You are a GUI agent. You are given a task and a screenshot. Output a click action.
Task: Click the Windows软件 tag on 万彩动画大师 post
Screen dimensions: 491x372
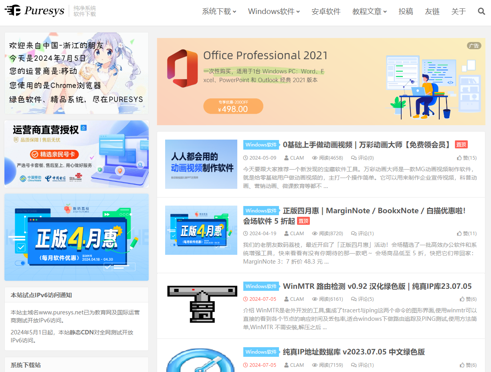click(x=261, y=145)
